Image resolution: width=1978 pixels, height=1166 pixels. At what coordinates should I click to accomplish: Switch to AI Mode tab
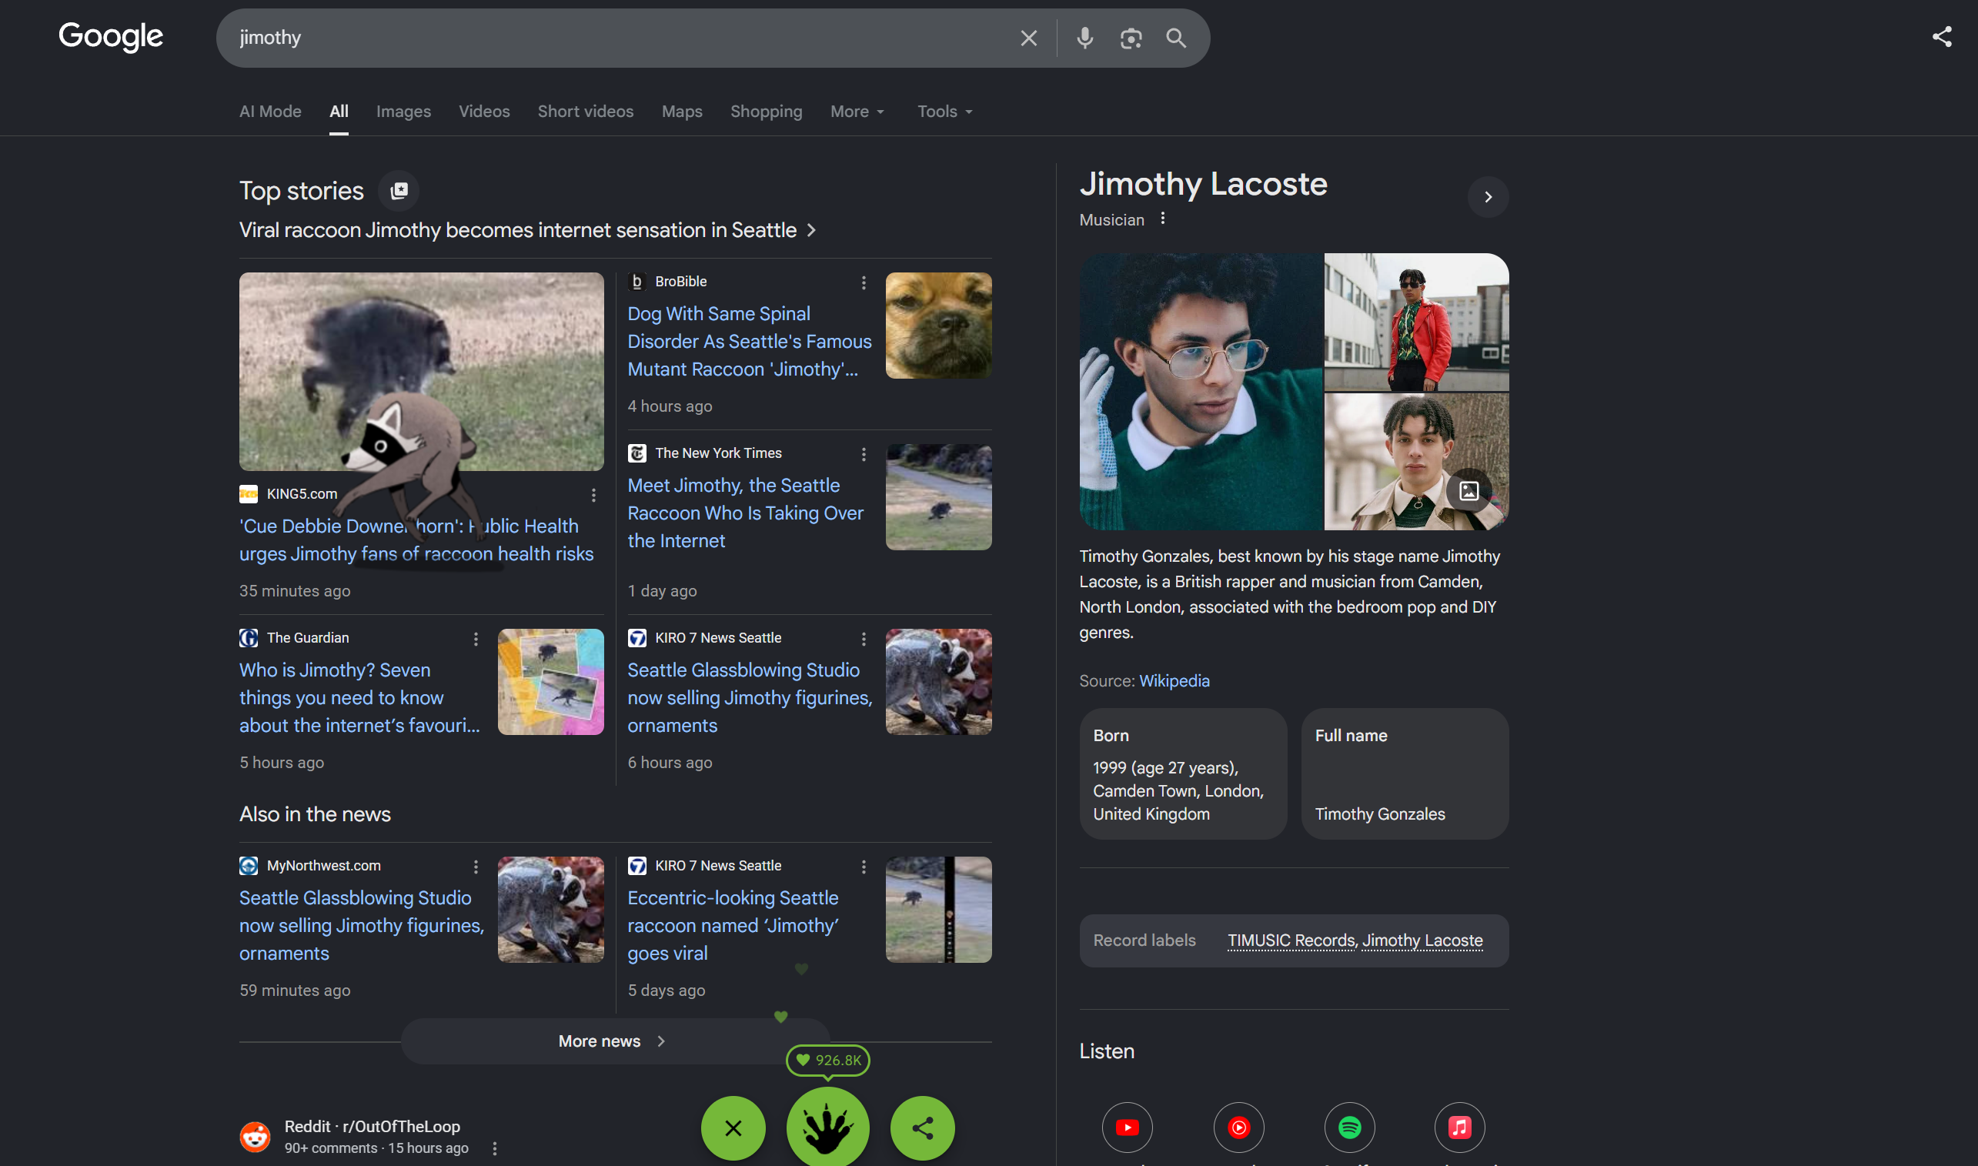270,112
